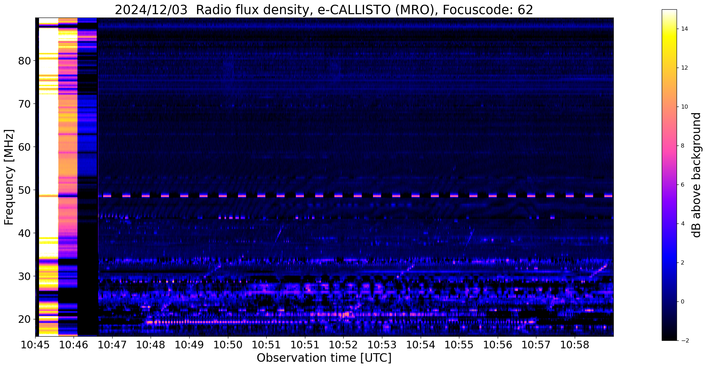This screenshot has height=368, width=707.
Task: Click the 60 MHz y-axis tick label
Action: [25, 147]
